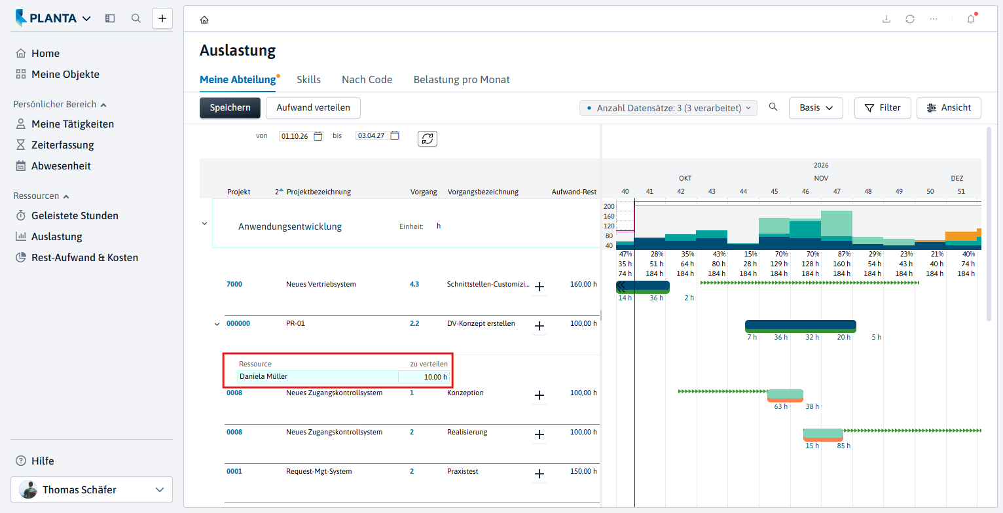
Task: Search records with the magnifier icon
Action: coord(773,107)
